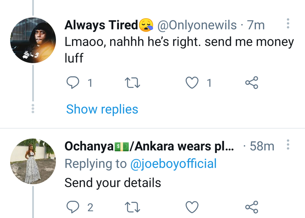Like the Always Tired tweet
305x218 pixels.
point(192,83)
